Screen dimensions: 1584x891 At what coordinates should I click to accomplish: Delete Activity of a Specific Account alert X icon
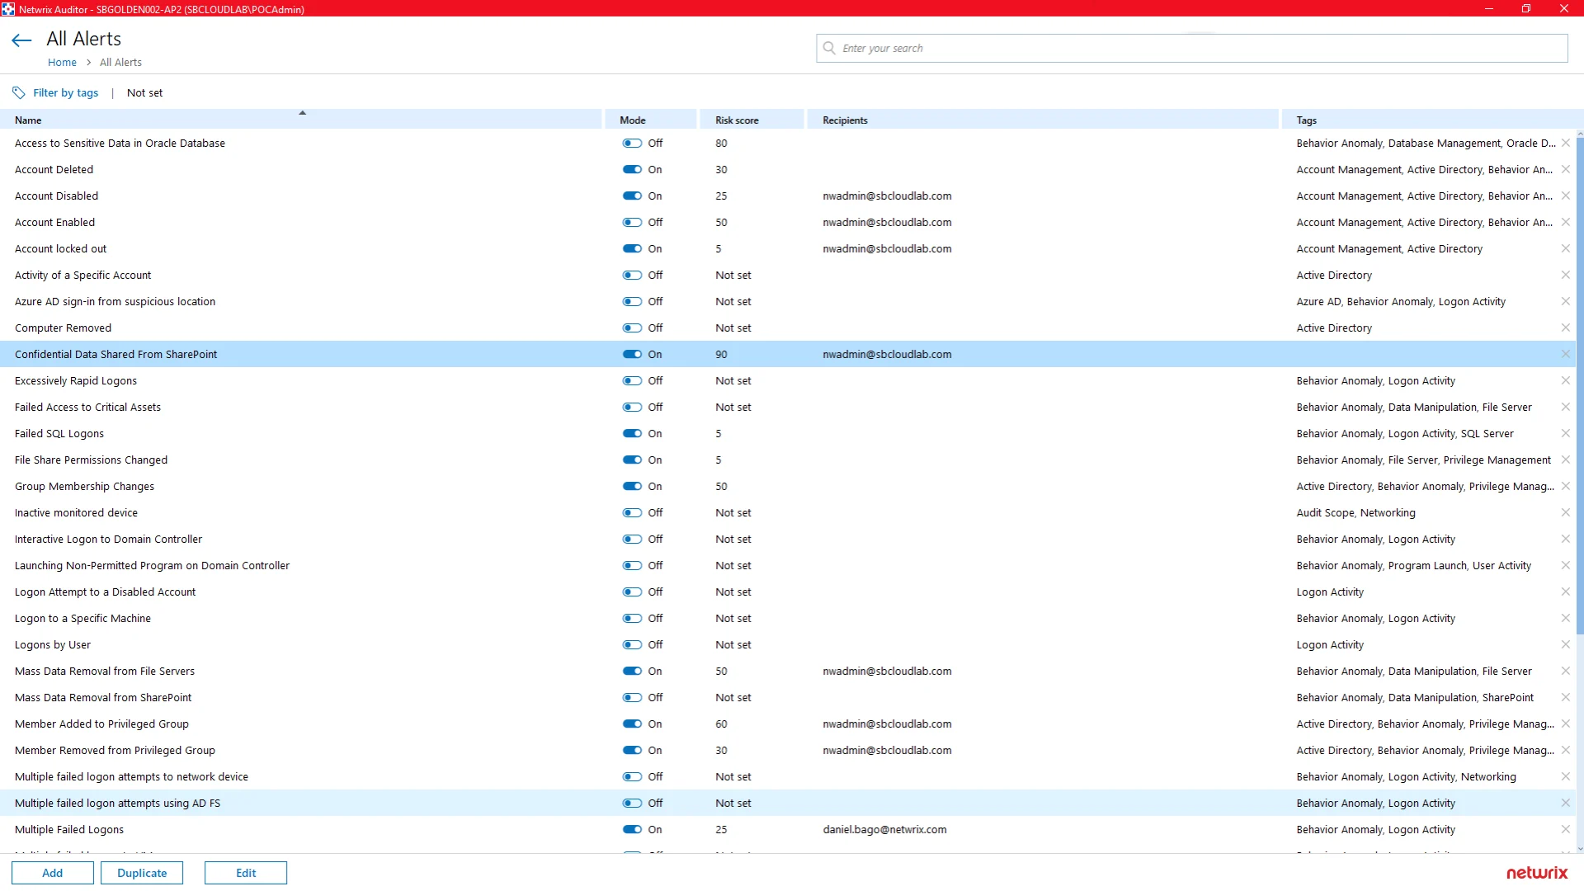click(1565, 275)
